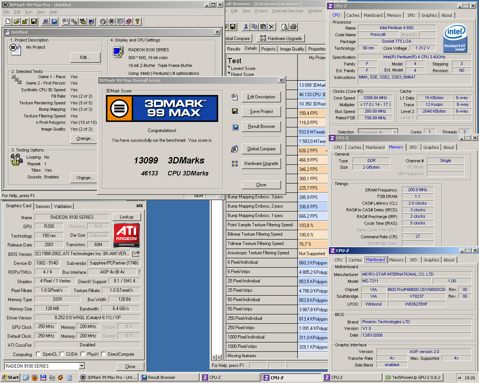Viewport: 479px width, 383px height.
Task: Toggle the CUDA checkbox in GPU-Z
Action: click(62, 354)
